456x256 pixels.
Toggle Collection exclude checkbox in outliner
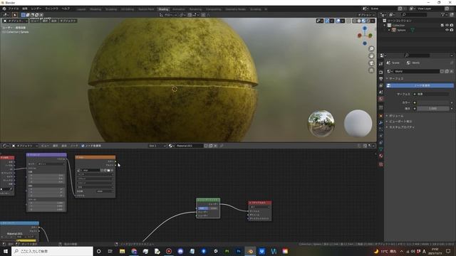(442, 26)
